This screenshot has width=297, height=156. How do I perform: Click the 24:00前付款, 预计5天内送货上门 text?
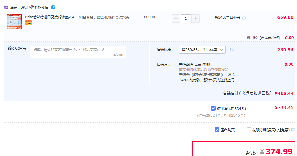point(207,80)
